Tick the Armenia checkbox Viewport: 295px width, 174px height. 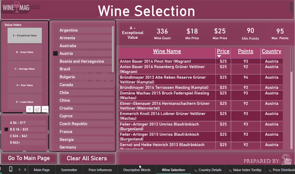[x=55, y=38]
